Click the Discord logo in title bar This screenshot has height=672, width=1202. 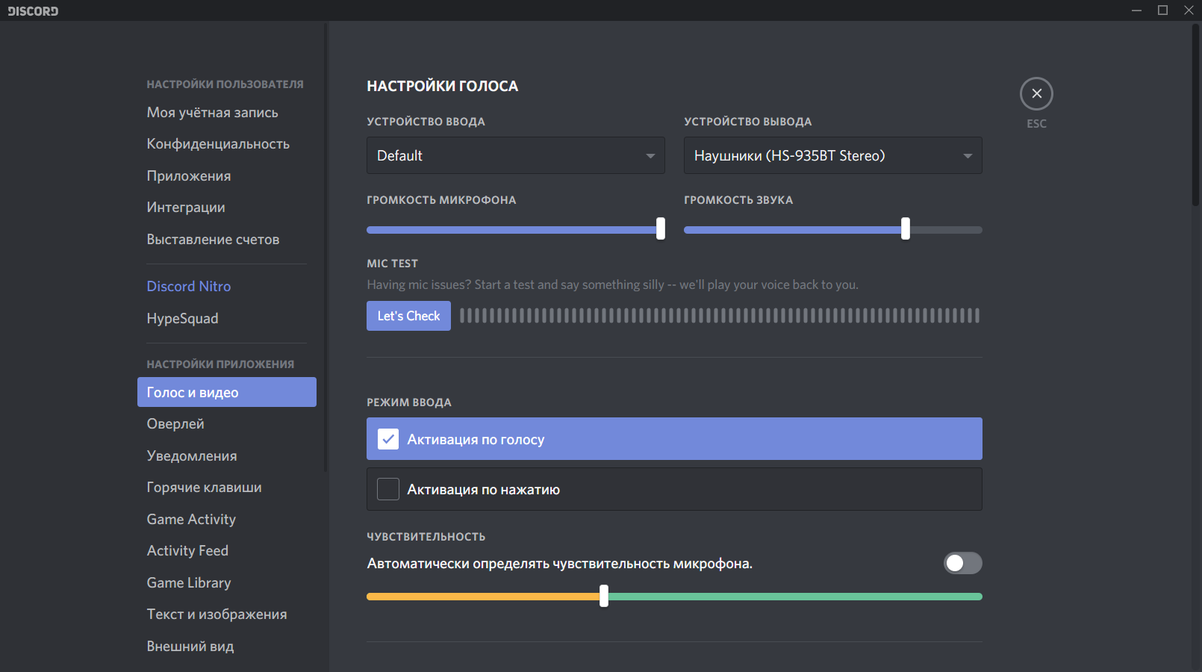pyautogui.click(x=33, y=10)
